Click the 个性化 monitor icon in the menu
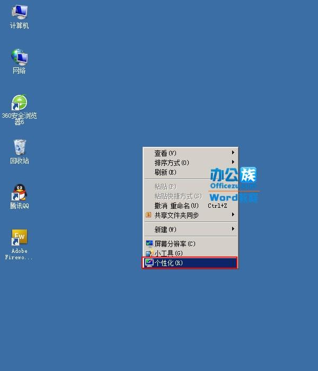 pos(149,263)
